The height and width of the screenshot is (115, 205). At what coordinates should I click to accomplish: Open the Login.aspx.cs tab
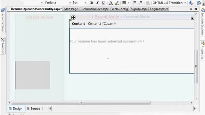(x=159, y=9)
